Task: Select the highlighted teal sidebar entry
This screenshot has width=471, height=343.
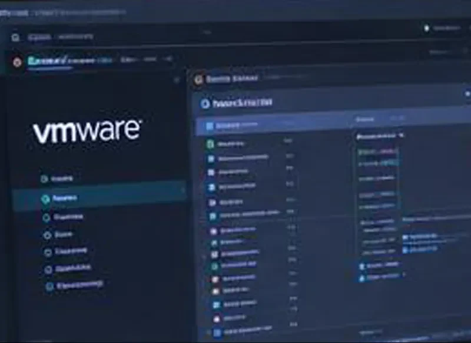Action: coord(99,197)
